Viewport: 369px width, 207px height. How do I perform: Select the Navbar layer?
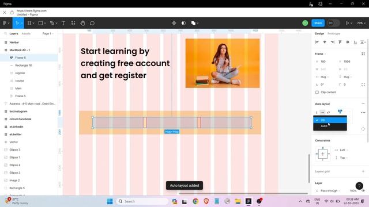29,43
